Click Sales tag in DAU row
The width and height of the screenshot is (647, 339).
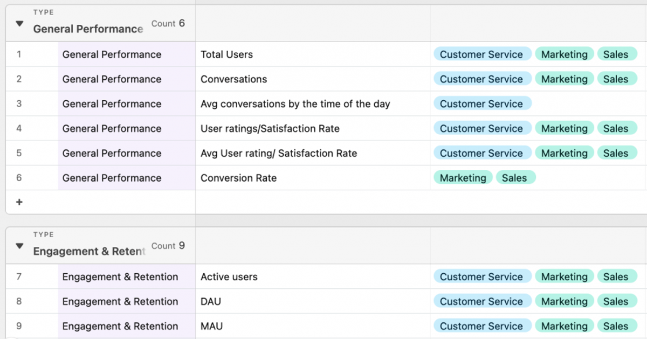[x=617, y=302]
